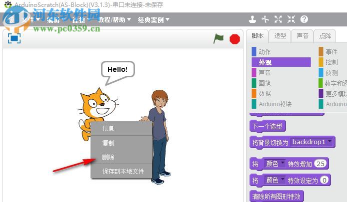Open the 连接 menu
The image size is (347, 202).
[x=81, y=20]
